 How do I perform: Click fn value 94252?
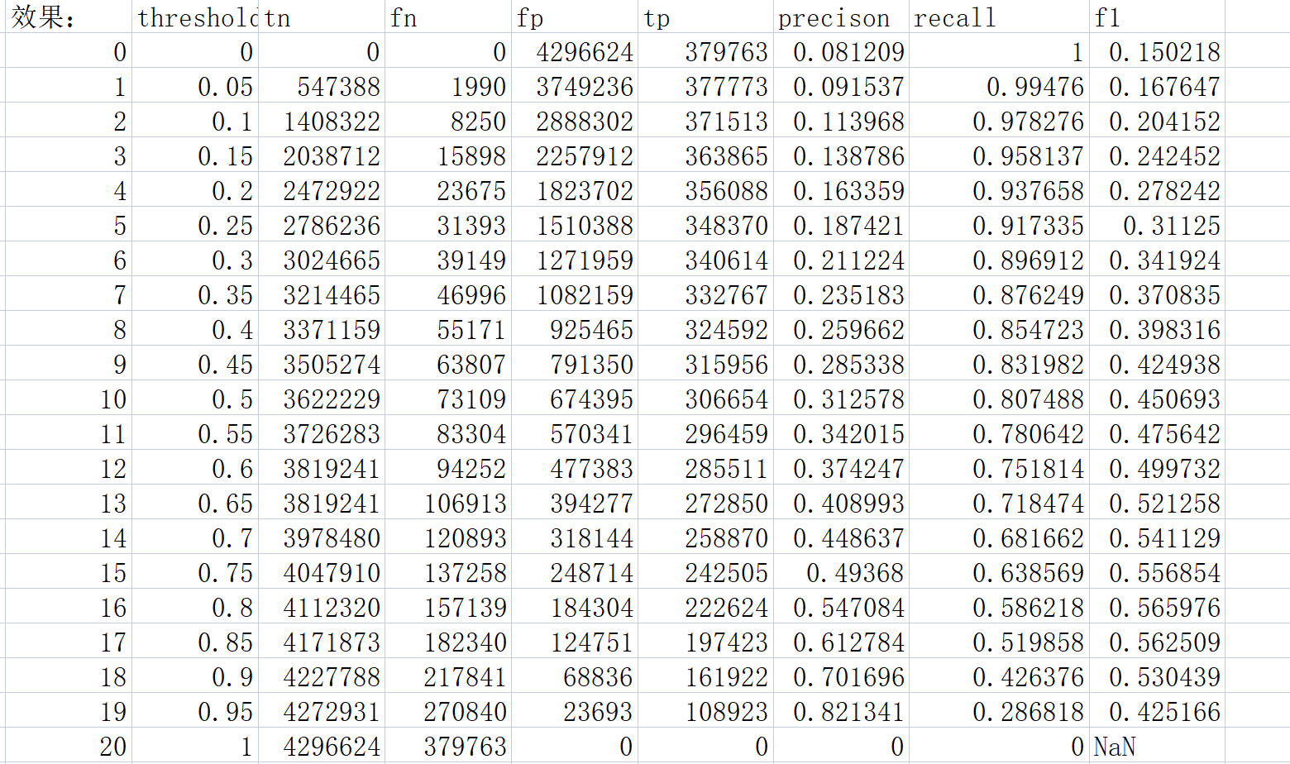[x=448, y=468]
